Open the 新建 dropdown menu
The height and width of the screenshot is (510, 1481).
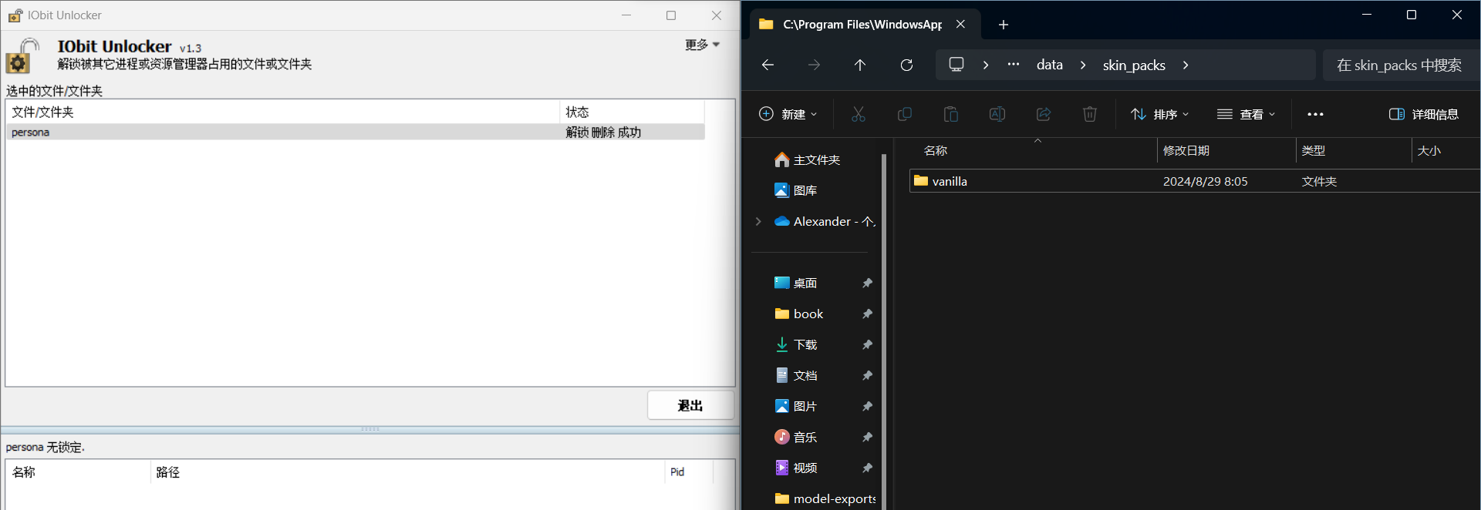tap(788, 114)
